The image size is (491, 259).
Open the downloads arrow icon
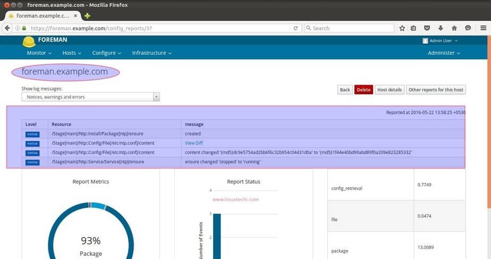click(441, 28)
